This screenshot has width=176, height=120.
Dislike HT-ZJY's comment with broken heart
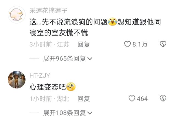[163, 99]
